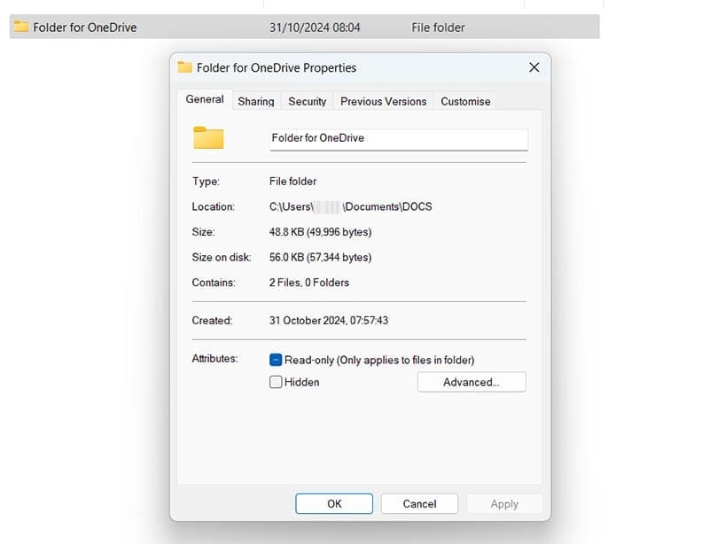The width and height of the screenshot is (709, 544).
Task: Click the folder name input field
Action: click(399, 139)
